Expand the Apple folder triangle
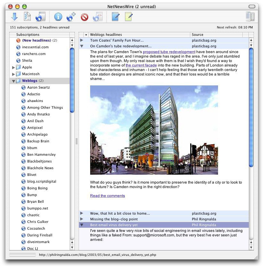266x269 pixels. (x=13, y=67)
